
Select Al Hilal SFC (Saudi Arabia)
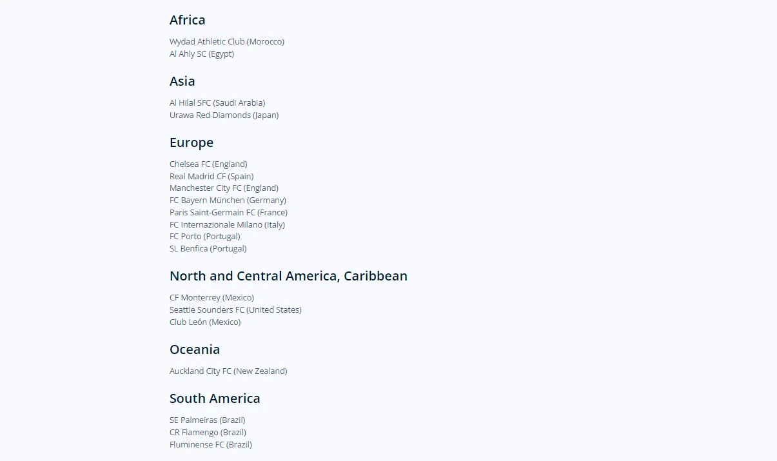pos(217,103)
